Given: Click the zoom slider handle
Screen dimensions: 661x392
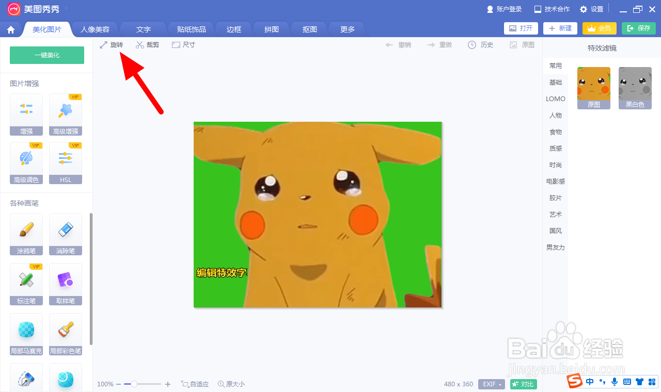Looking at the screenshot, I should (x=134, y=384).
